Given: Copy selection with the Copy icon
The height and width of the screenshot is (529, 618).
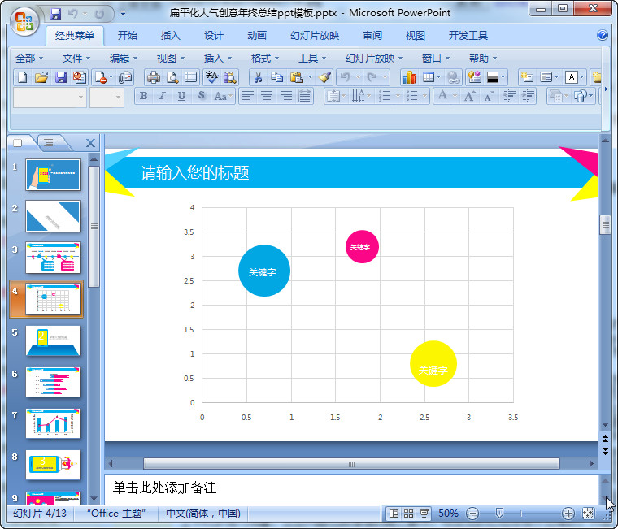Looking at the screenshot, I should coord(277,77).
